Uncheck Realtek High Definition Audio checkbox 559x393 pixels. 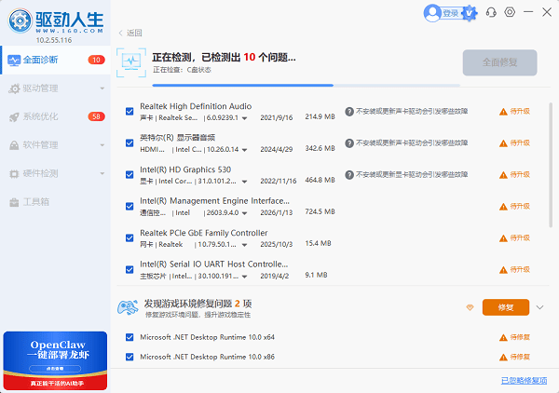coord(130,111)
